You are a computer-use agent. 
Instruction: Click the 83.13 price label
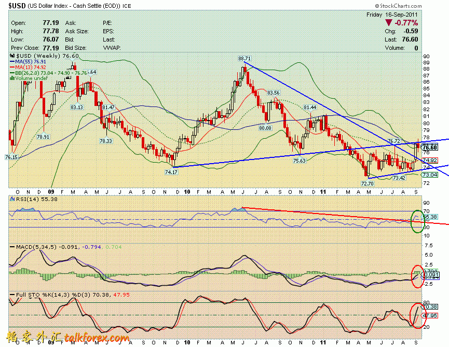(x=76, y=107)
